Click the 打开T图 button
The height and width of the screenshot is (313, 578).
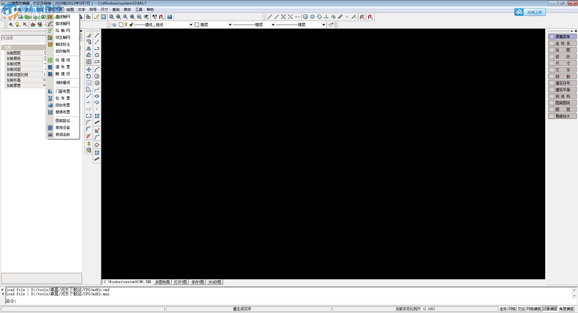(x=180, y=282)
